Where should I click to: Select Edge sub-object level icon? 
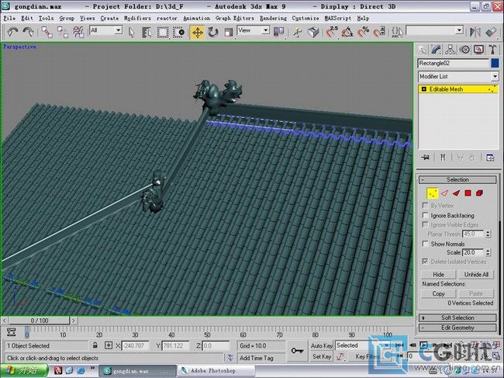[444, 193]
